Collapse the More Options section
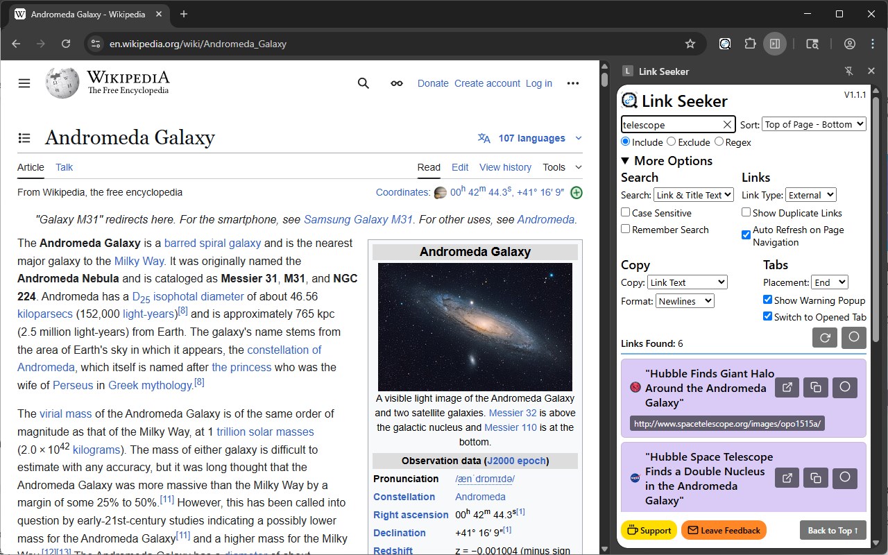 667,161
